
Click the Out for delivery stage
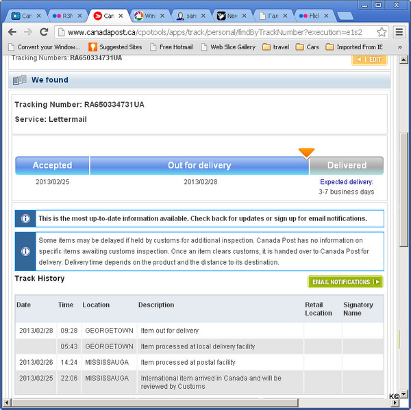click(199, 166)
